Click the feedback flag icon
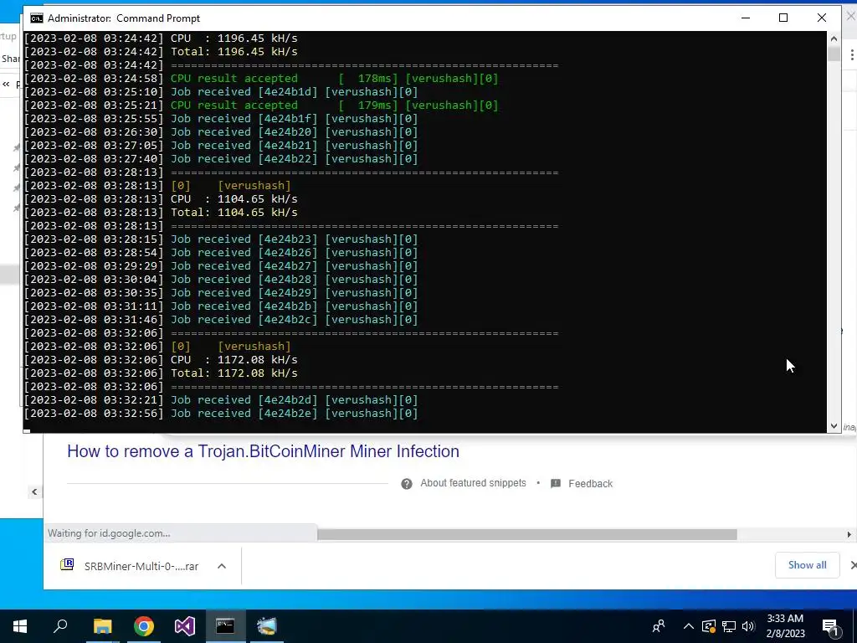 [556, 483]
